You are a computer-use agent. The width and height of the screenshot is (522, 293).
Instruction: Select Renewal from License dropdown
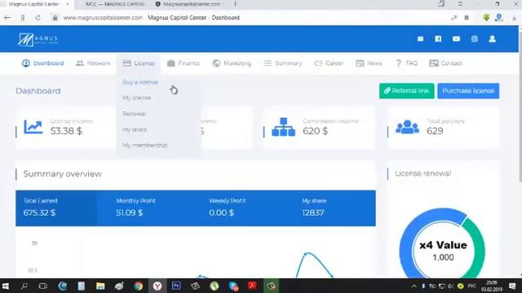click(x=134, y=114)
